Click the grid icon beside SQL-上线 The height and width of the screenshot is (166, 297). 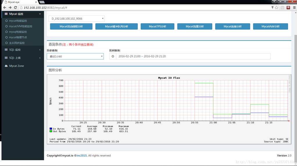coord(6,58)
